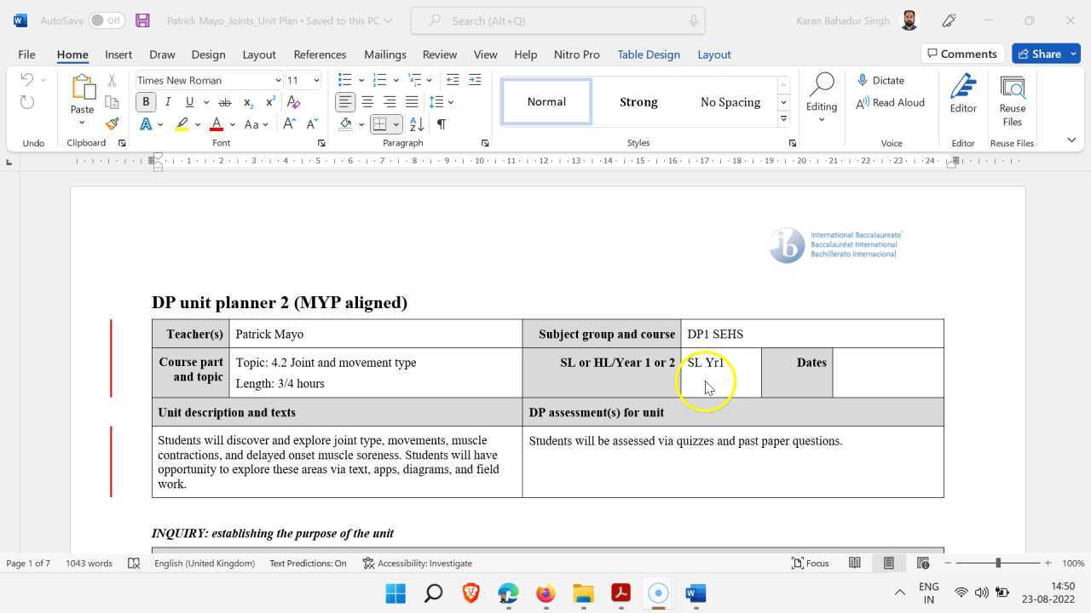This screenshot has height=613, width=1091.
Task: Open the References ribbon tab
Action: coord(320,54)
